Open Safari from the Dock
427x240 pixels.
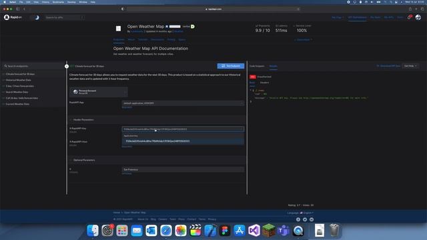pyautogui.click(x=166, y=231)
